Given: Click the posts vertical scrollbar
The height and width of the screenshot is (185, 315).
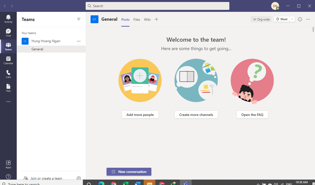Looking at the screenshot, I should [x=313, y=30].
